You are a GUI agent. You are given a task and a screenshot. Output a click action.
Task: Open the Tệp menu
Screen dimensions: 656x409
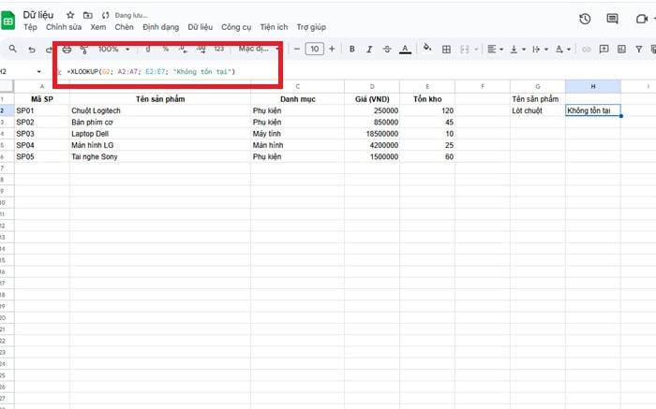[30, 27]
